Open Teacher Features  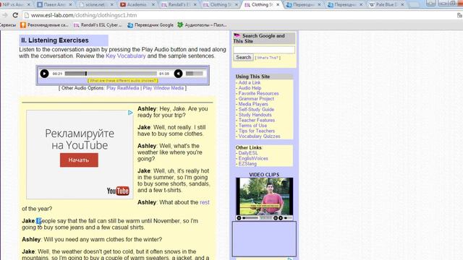pos(257,120)
